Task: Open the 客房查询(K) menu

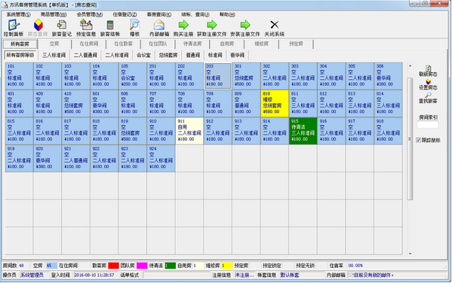Action: (158, 14)
